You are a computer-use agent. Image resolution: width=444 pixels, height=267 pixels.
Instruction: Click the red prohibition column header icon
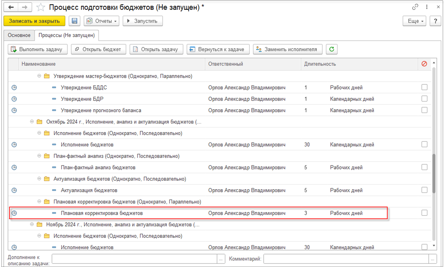(424, 64)
